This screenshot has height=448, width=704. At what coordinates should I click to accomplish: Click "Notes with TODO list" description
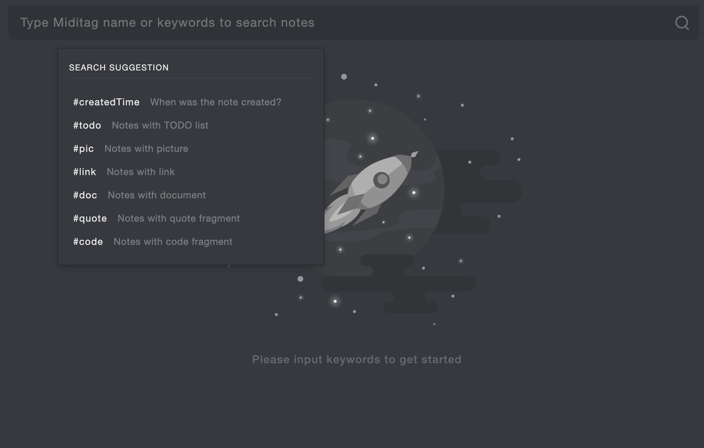point(160,125)
